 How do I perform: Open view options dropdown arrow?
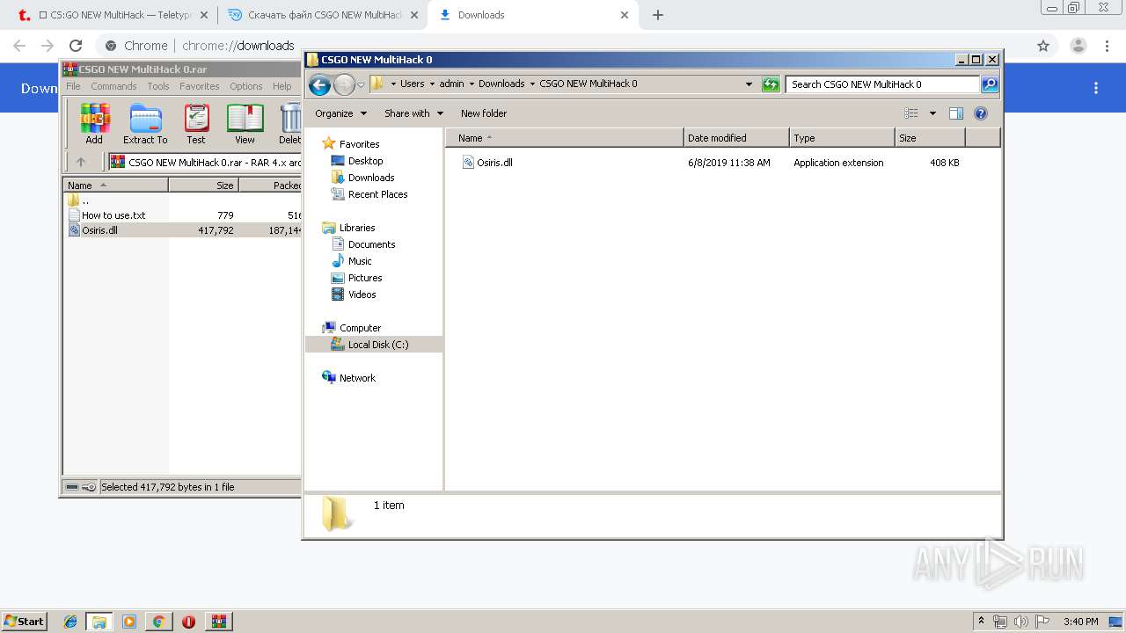click(x=932, y=113)
